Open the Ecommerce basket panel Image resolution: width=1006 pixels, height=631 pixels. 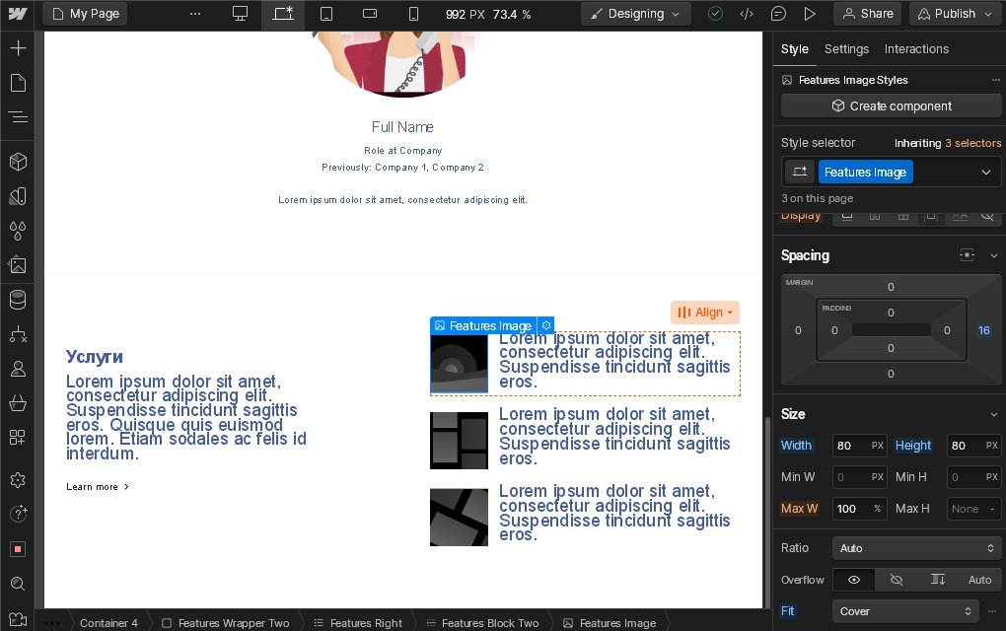point(18,403)
